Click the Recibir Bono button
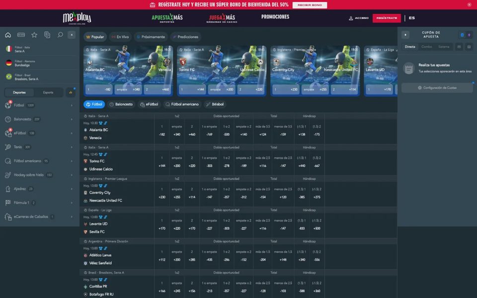 [x=310, y=5]
